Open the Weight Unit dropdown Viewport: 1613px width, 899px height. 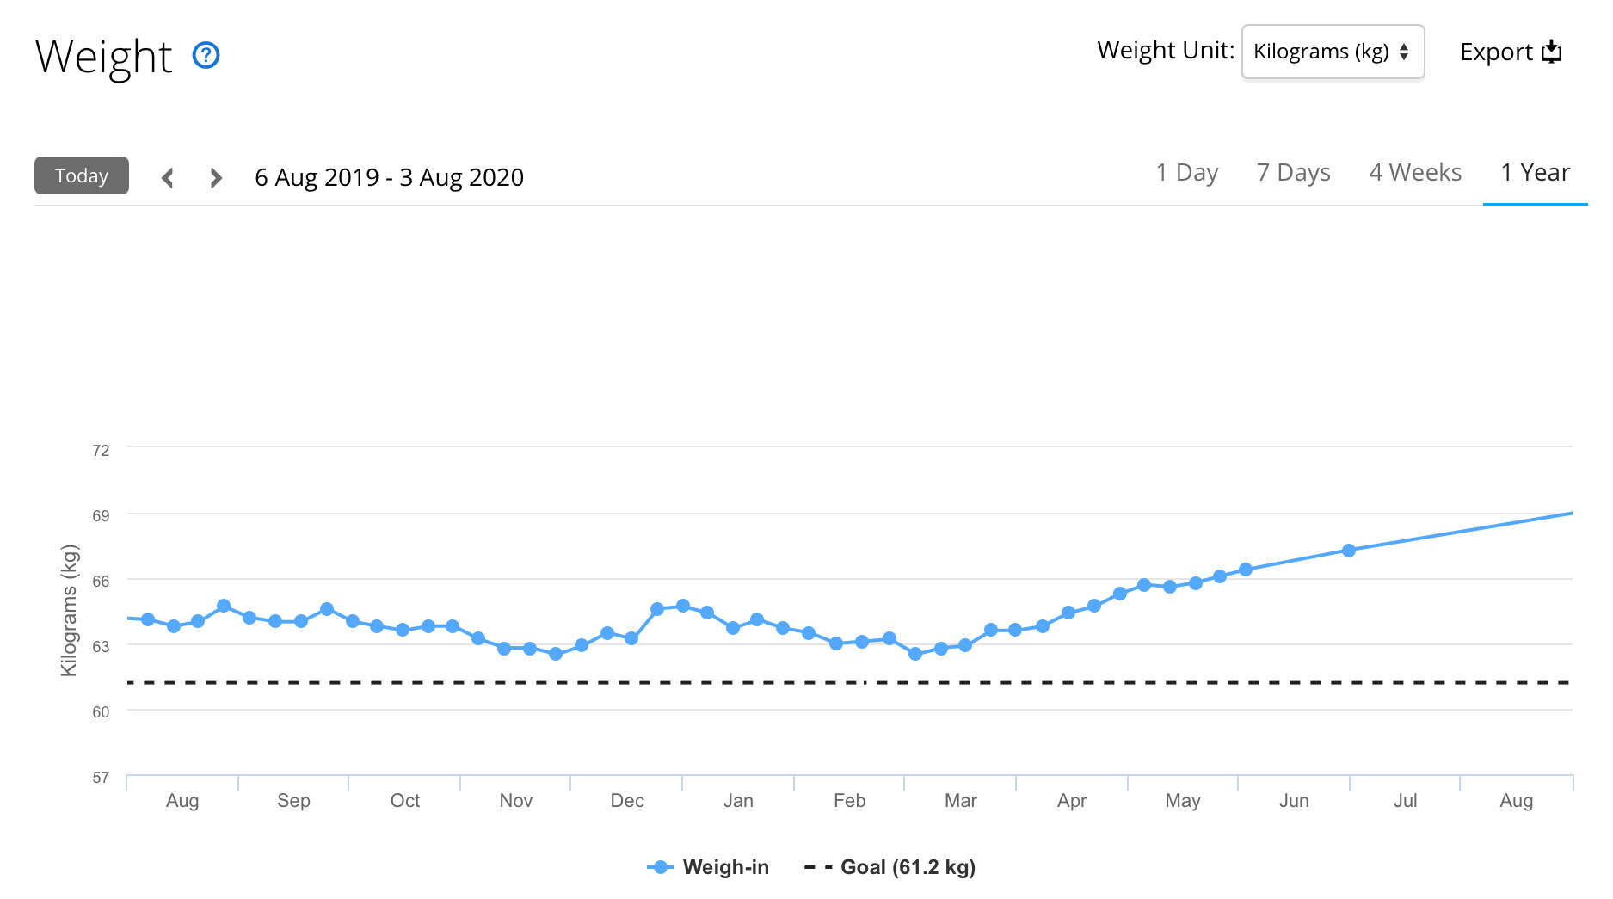(x=1332, y=52)
